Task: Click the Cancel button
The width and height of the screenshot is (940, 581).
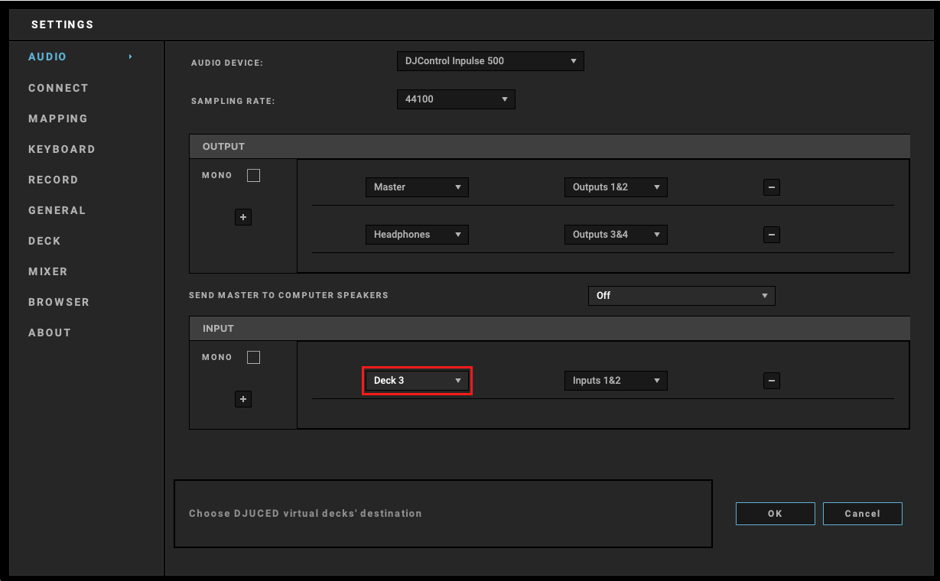Action: (862, 514)
